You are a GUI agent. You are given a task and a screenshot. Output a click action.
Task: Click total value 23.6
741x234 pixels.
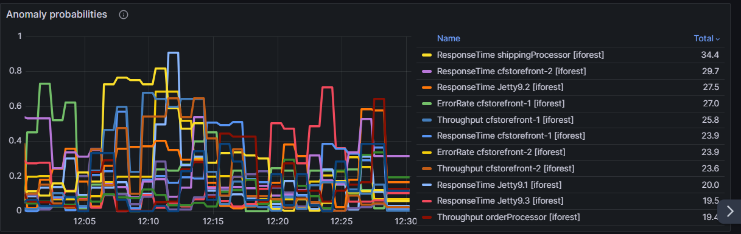(x=710, y=168)
